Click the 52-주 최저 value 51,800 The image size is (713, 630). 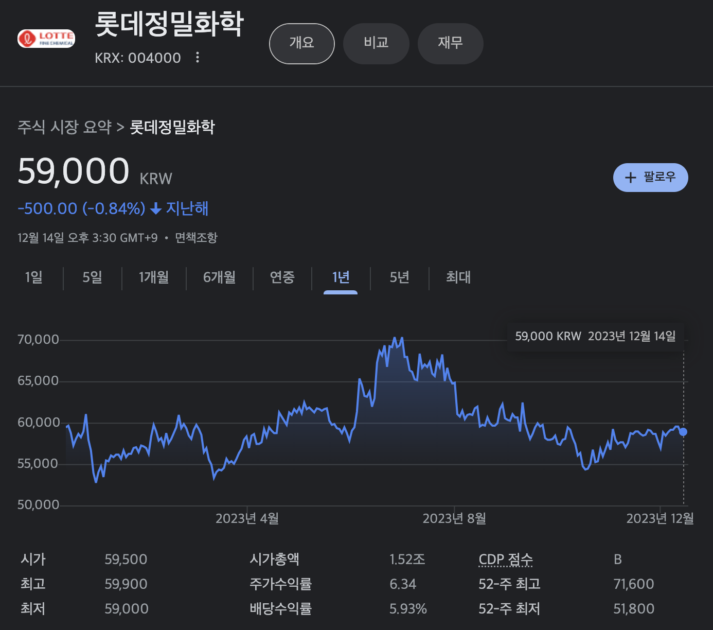click(x=634, y=609)
